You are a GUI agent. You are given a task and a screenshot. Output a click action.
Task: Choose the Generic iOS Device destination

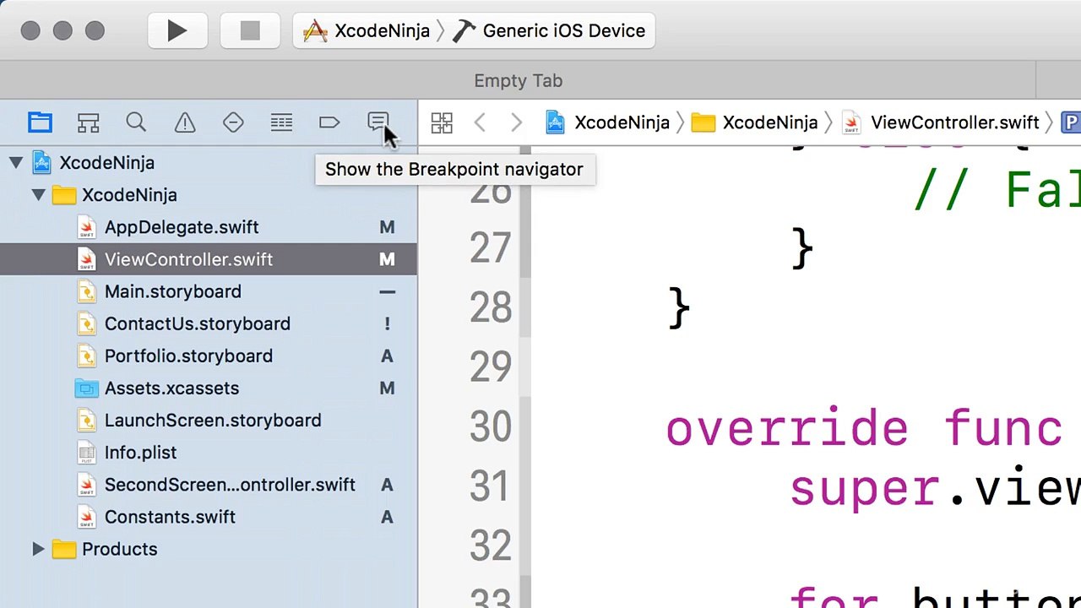[549, 31]
